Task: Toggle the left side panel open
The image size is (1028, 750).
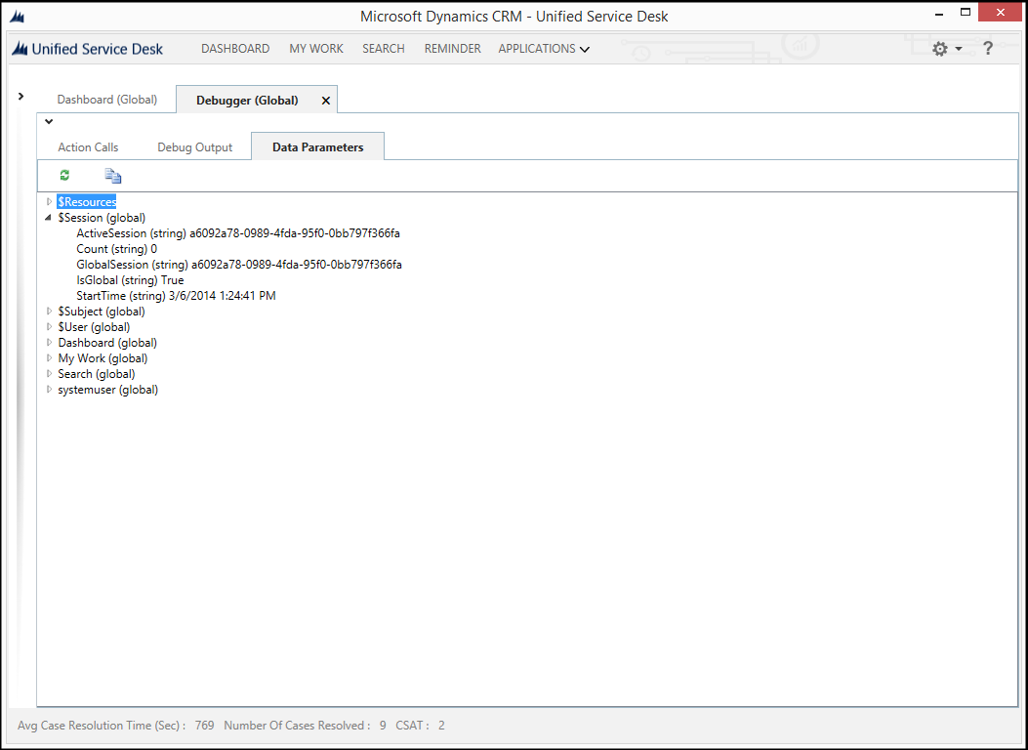Action: [x=21, y=97]
